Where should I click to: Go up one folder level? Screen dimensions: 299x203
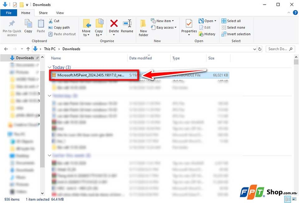click(x=28, y=49)
